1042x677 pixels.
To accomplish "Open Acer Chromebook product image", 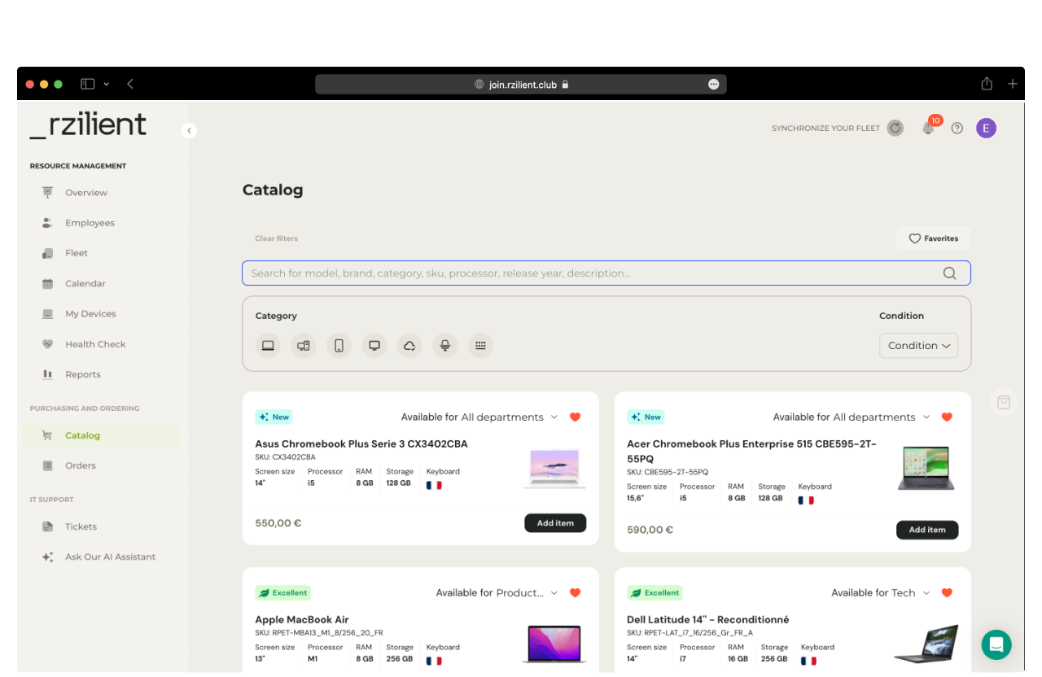I will [926, 468].
